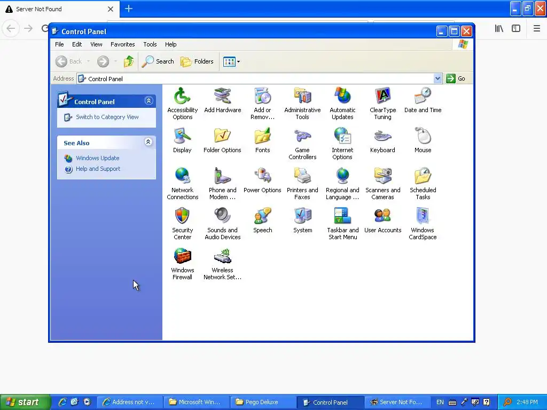The image size is (547, 410).
Task: Collapse the See Also sidebar section
Action: tap(149, 142)
